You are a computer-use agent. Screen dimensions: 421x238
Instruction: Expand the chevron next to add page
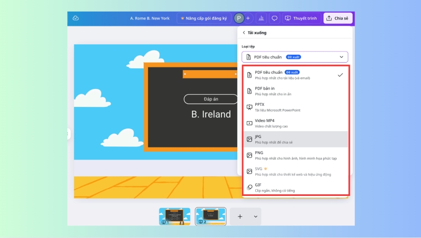256,216
